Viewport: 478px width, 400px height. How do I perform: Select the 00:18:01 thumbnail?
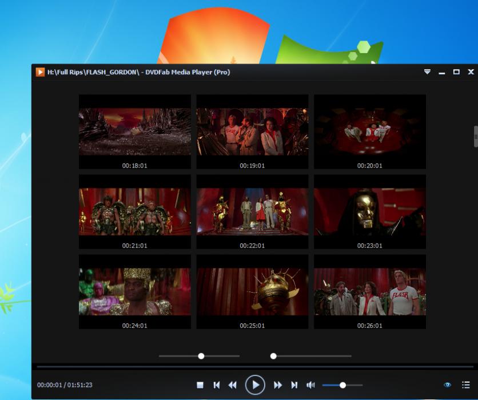[135, 131]
